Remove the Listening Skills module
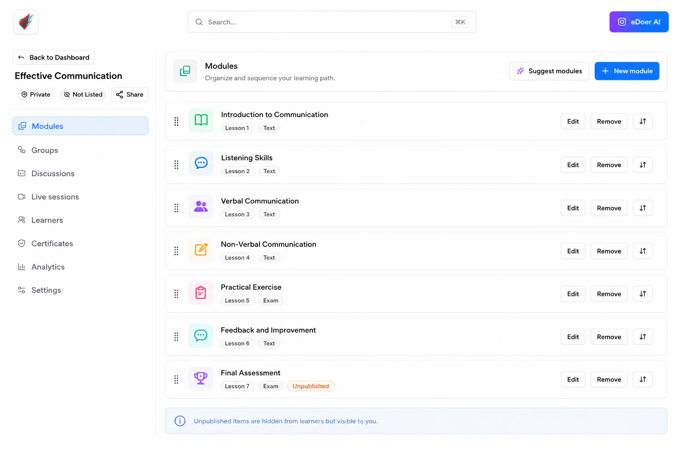The width and height of the screenshot is (680, 453). 609,165
